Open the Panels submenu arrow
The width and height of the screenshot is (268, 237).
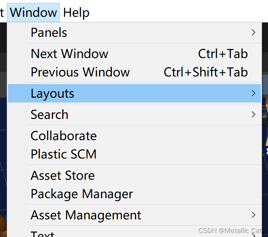click(x=254, y=32)
